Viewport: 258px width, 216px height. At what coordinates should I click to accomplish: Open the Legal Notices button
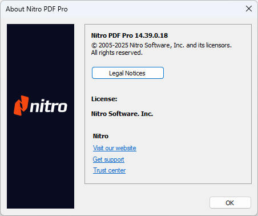click(128, 73)
